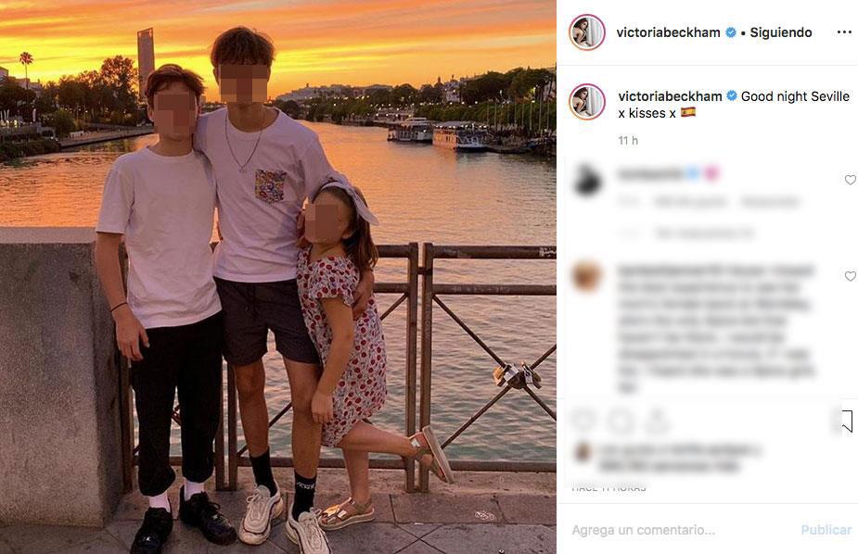
Task: Click the first commenter's dark avatar
Action: tap(588, 181)
